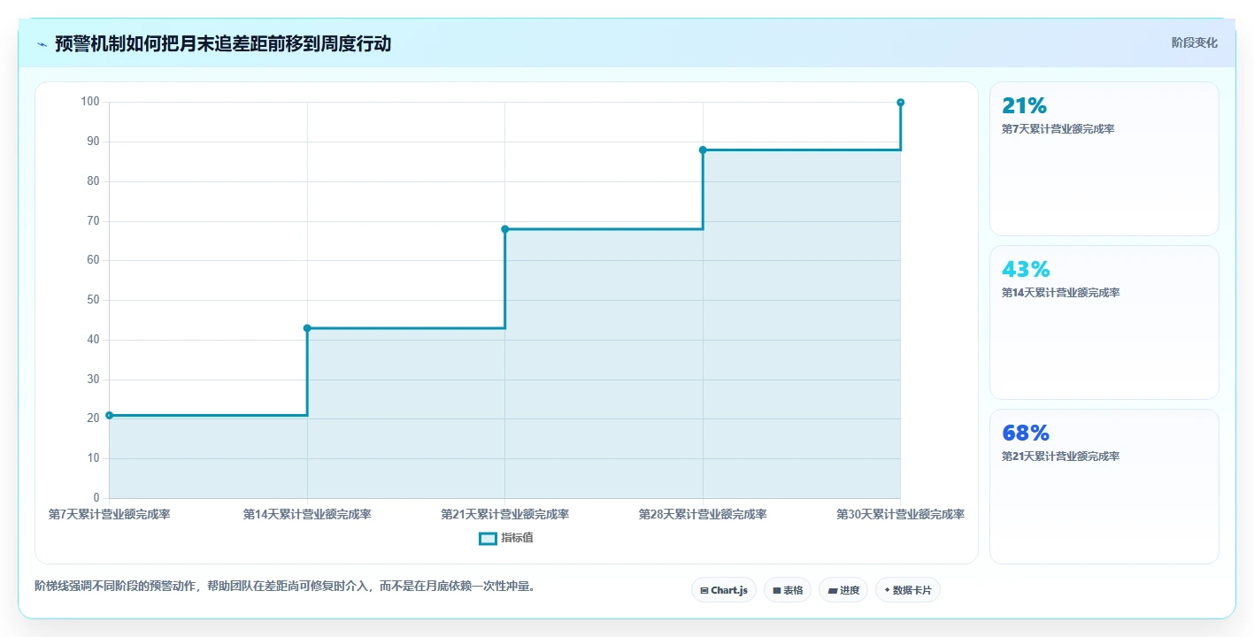Image resolution: width=1254 pixels, height=637 pixels.
Task: Click the 指标值 legend color swatch
Action: [488, 538]
